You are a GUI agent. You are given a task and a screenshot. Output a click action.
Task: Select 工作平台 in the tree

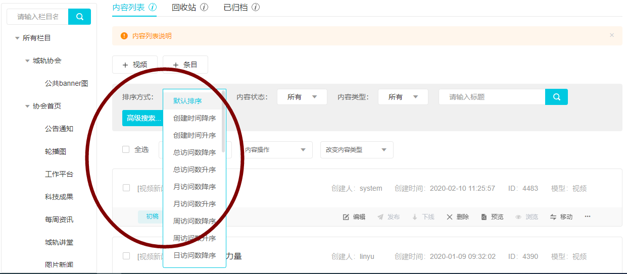(x=59, y=174)
